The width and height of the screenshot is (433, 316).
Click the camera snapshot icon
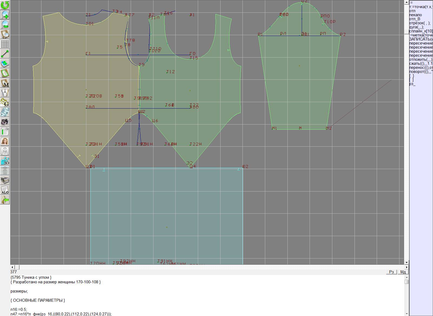pyautogui.click(x=5, y=122)
